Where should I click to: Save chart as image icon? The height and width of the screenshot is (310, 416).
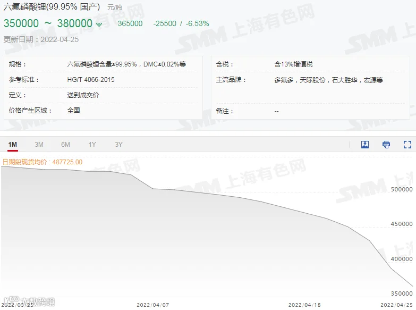pos(365,145)
